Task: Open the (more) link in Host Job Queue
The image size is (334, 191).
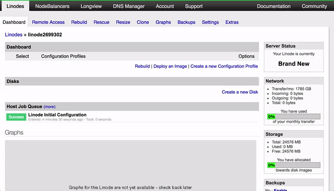Action: (x=50, y=107)
